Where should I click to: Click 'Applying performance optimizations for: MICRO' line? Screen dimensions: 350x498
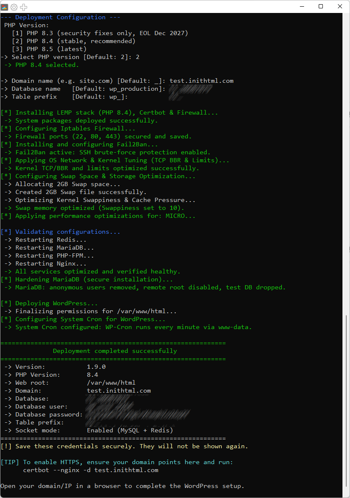tap(98, 216)
